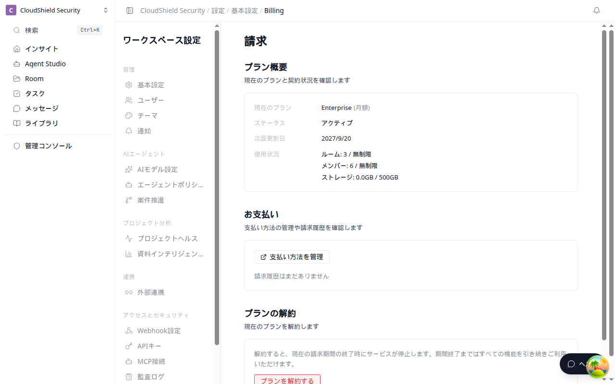Viewport: 615px width, 384px height.
Task: Select ユーザー in the settings menu
Action: click(164, 100)
